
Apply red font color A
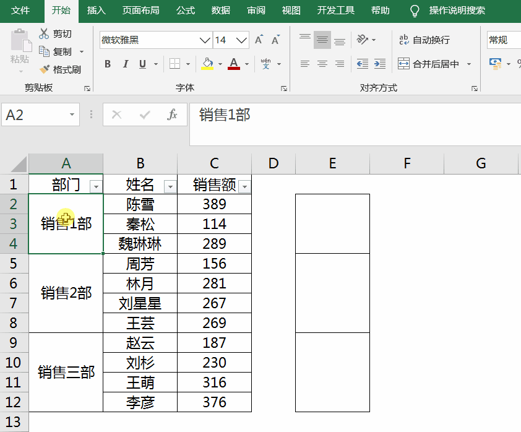tap(234, 64)
